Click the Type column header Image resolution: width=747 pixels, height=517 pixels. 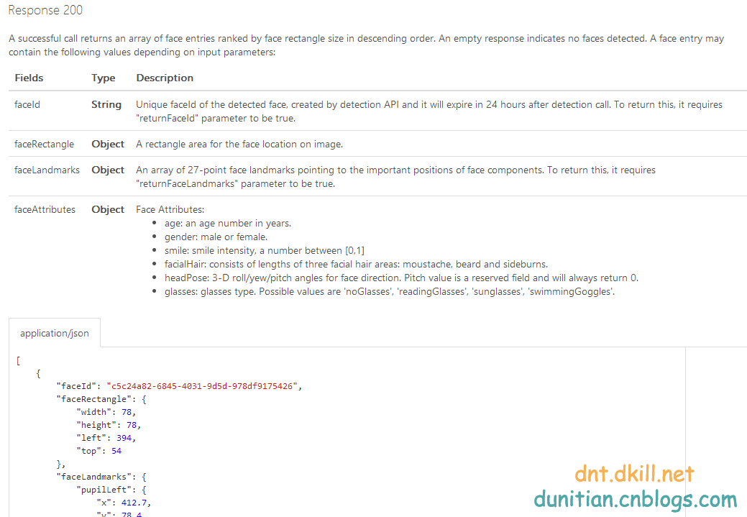(x=104, y=78)
